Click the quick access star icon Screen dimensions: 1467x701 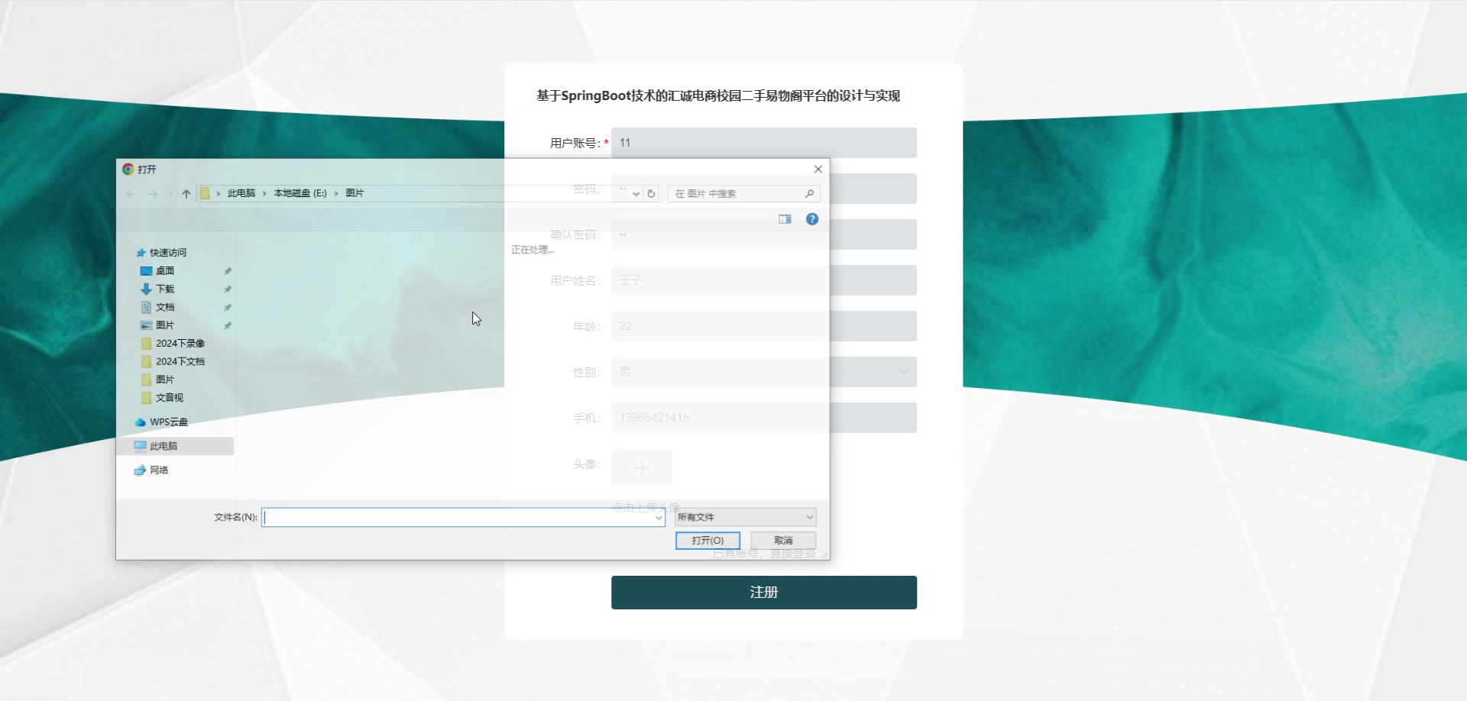coord(141,253)
